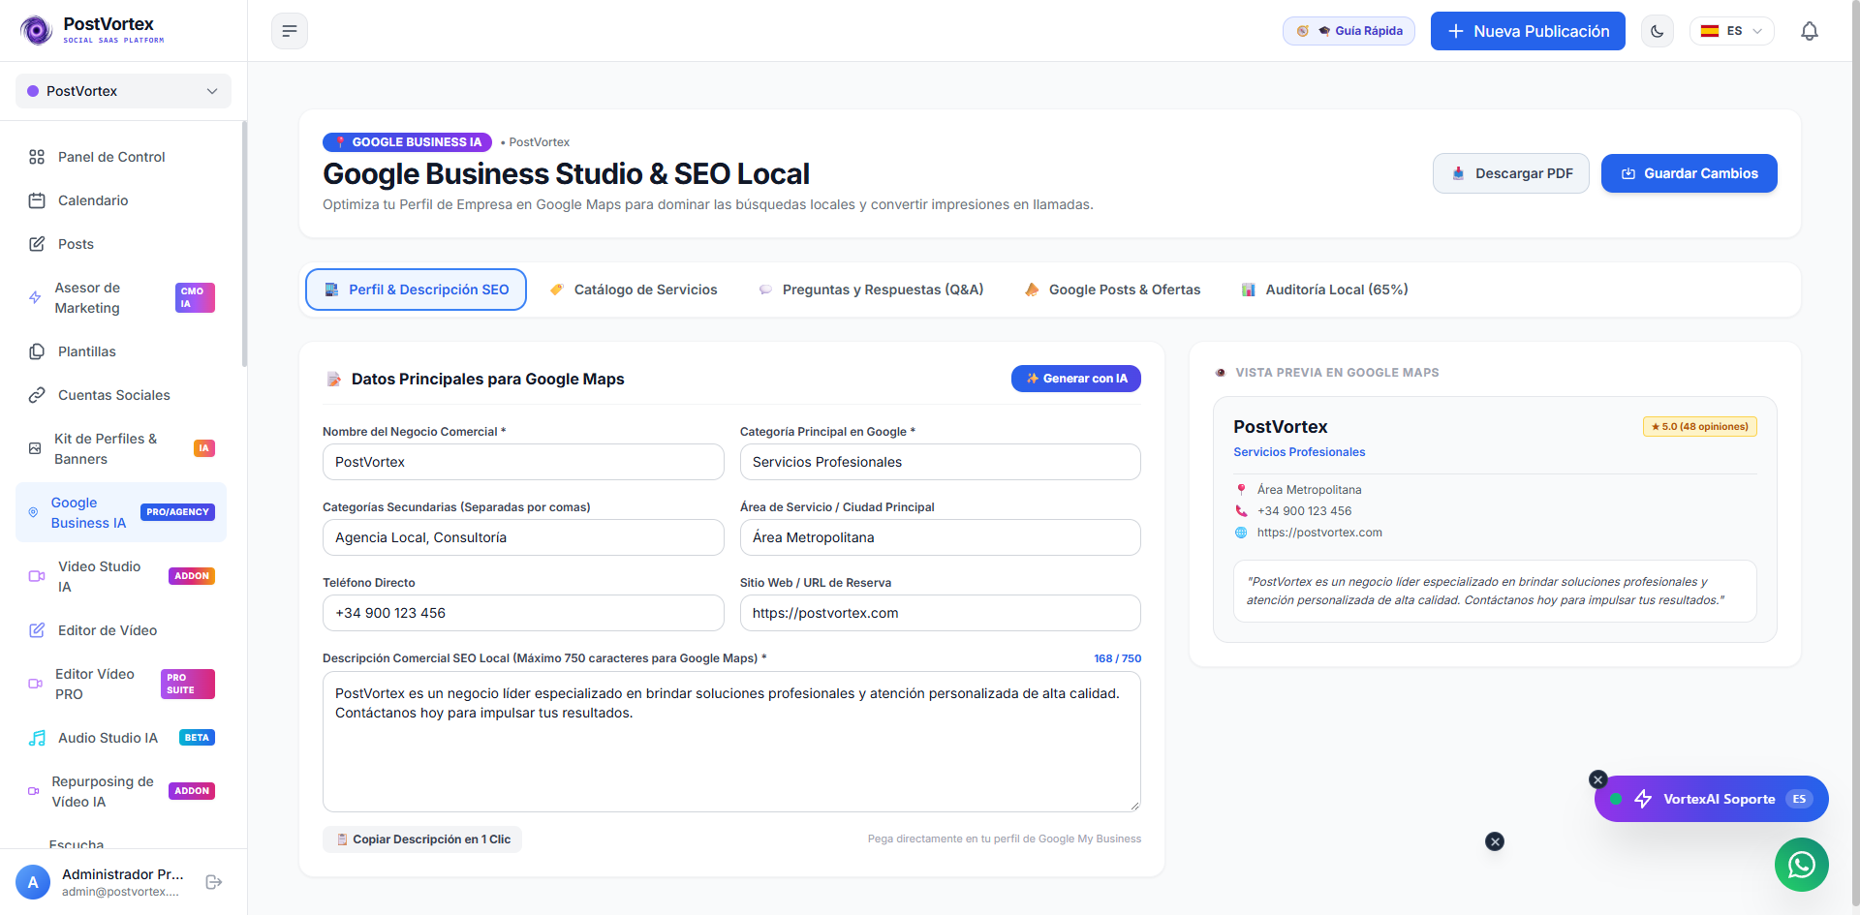The image size is (1860, 915).
Task: Click Categoría Principal en Google field
Action: (x=941, y=462)
